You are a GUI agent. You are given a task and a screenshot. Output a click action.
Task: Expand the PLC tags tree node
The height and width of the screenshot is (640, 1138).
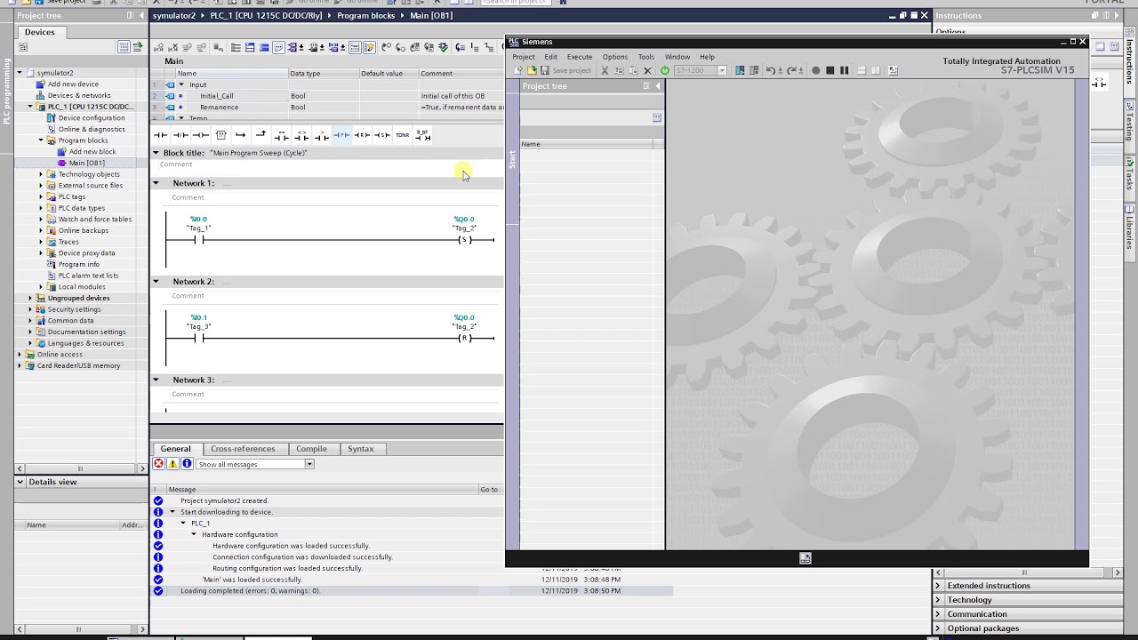tap(40, 196)
